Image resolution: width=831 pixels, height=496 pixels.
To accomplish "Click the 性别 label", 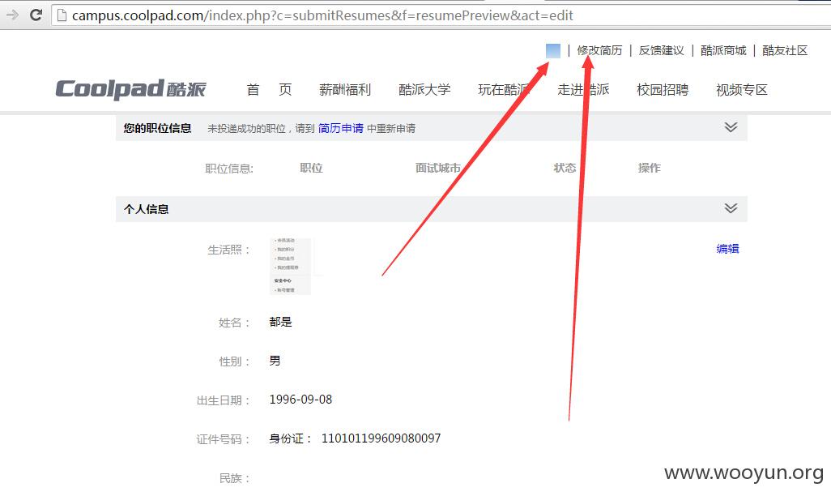I will [234, 361].
